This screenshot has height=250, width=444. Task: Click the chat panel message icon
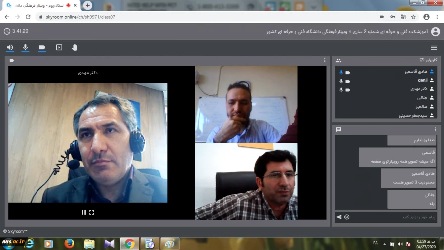(x=338, y=129)
